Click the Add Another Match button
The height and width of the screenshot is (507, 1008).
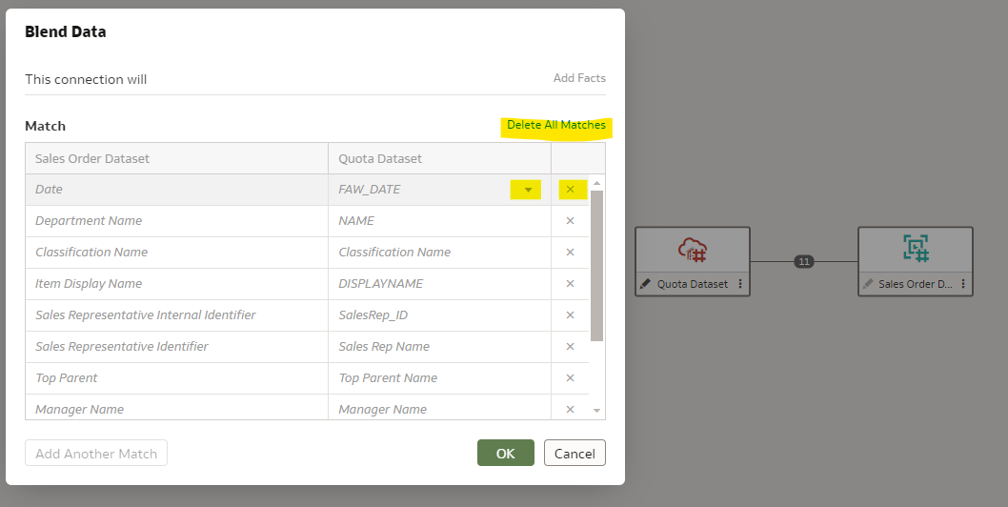(x=96, y=453)
